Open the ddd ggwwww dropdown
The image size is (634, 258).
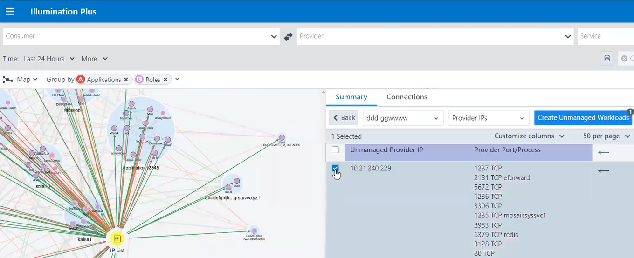(x=403, y=118)
